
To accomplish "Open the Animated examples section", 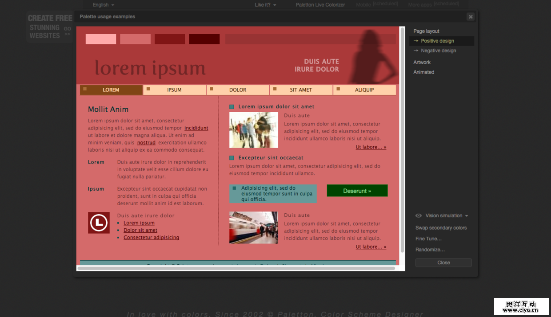I will tap(423, 72).
